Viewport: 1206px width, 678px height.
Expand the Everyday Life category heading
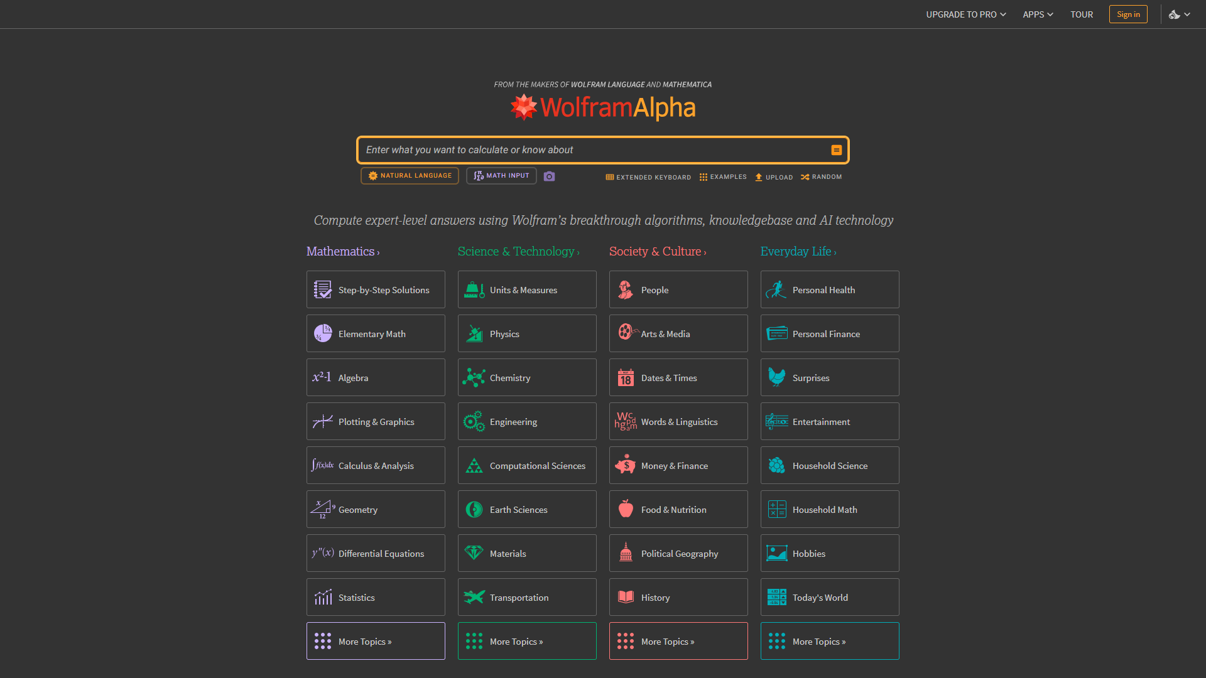pyautogui.click(x=798, y=251)
